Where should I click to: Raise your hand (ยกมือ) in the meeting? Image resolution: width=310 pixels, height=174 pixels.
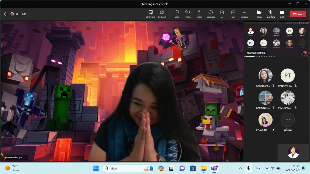[x=199, y=14]
